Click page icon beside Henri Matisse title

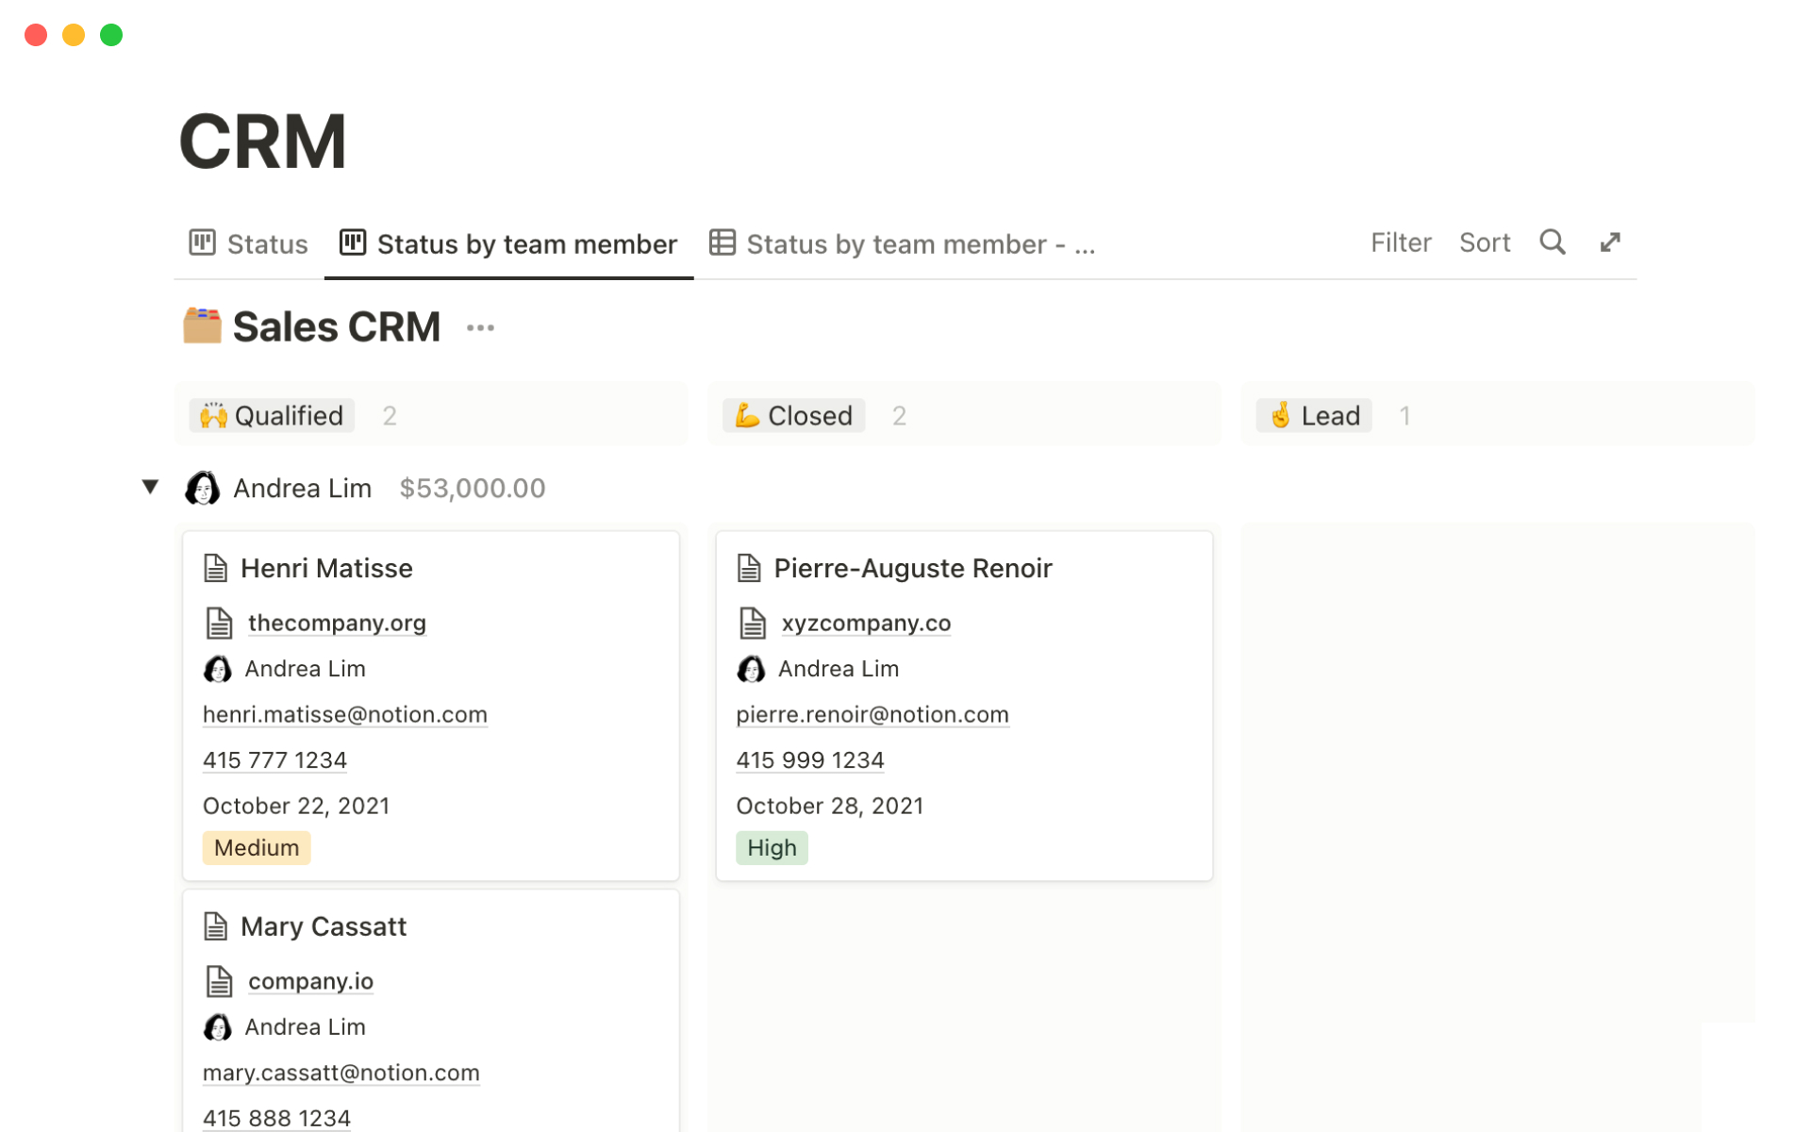(216, 568)
